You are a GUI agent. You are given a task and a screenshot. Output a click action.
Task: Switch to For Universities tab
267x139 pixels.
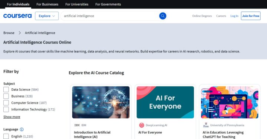click(77, 4)
